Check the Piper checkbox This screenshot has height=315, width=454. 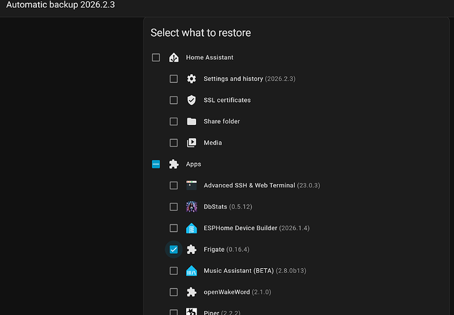tap(174, 312)
